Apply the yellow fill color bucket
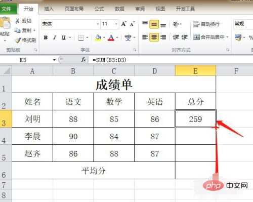 [x=98, y=37]
